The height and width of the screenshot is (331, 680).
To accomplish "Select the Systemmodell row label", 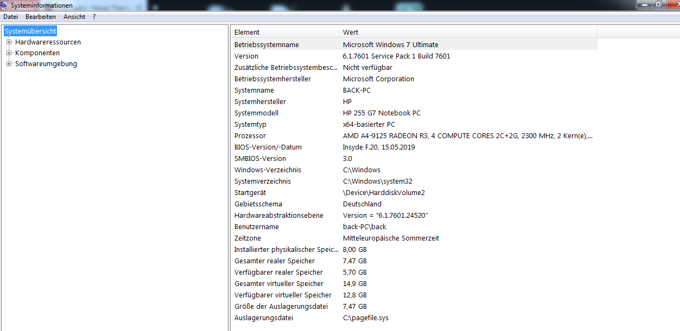I will 256,113.
